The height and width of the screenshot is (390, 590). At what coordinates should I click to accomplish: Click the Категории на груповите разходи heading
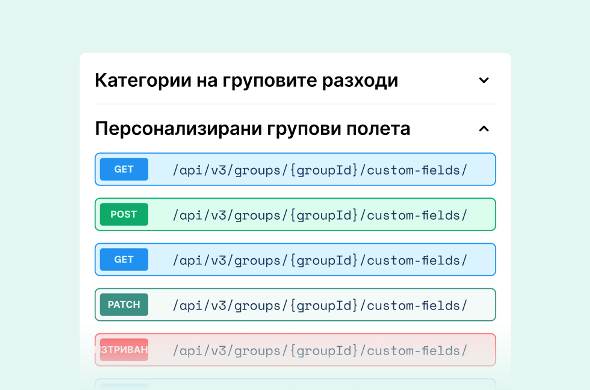pos(246,80)
